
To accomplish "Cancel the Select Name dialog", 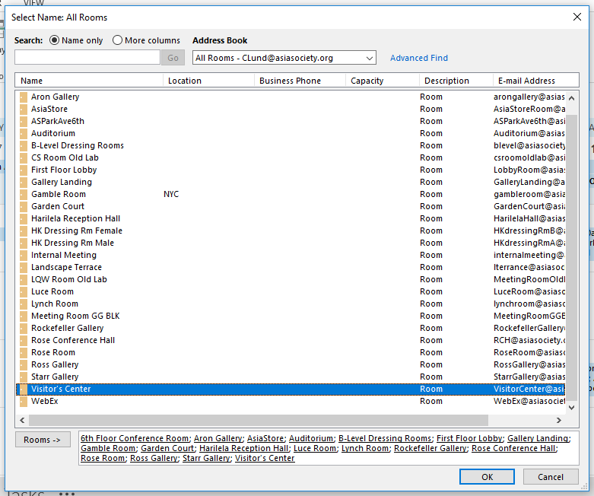I will [551, 477].
